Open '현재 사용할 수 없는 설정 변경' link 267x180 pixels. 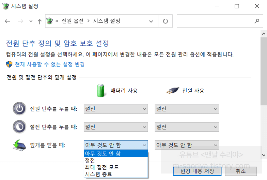pos(50,64)
